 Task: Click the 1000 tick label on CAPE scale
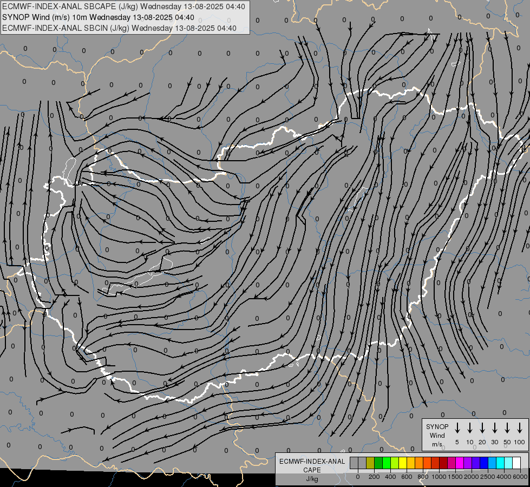[439, 477]
